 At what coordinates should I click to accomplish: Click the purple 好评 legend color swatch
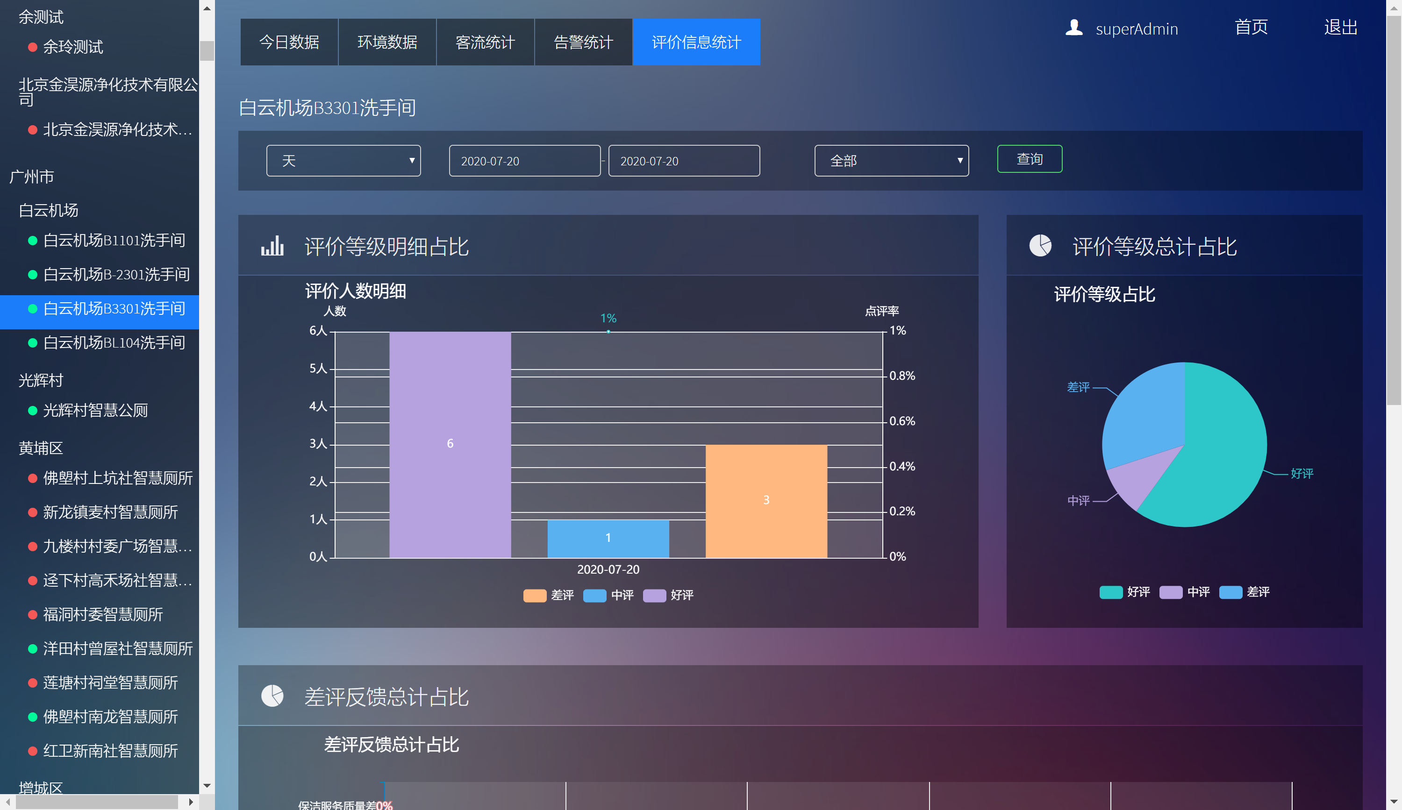click(654, 596)
